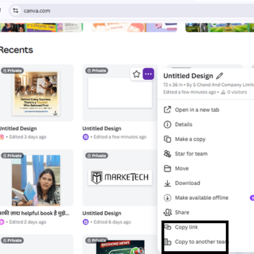Choose Download from the menu
The image size is (254, 254).
(x=188, y=183)
